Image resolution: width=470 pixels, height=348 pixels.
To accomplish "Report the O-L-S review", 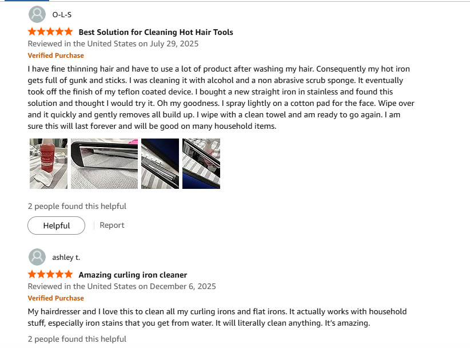I will pyautogui.click(x=112, y=226).
